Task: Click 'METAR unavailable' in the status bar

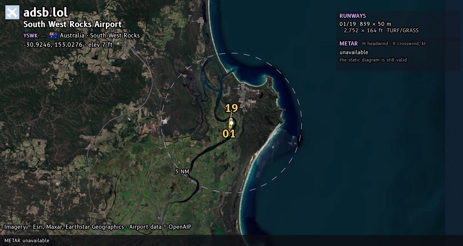Action: tap(27, 240)
